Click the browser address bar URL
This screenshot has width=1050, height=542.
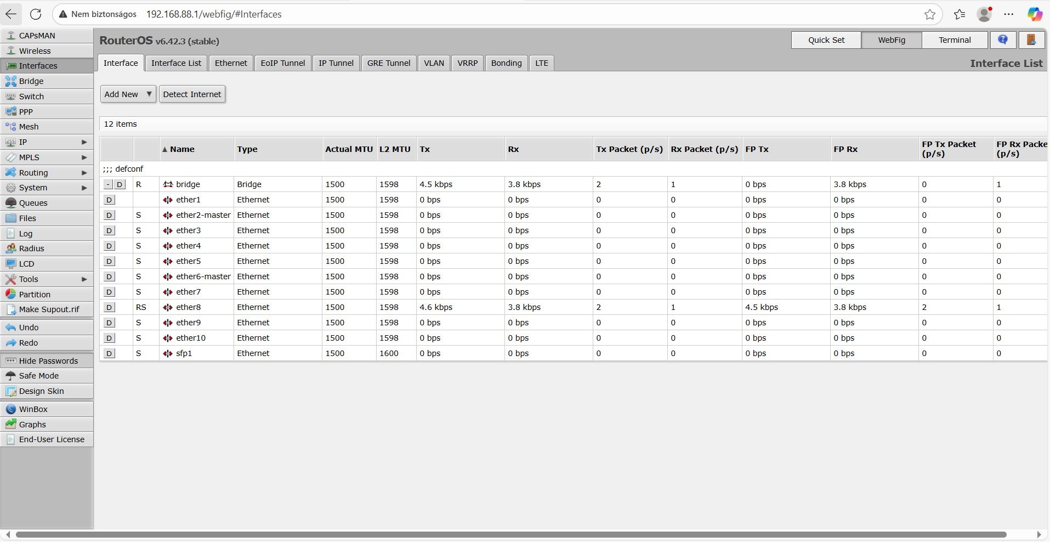(214, 14)
